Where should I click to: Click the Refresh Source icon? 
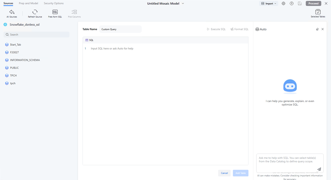click(35, 12)
